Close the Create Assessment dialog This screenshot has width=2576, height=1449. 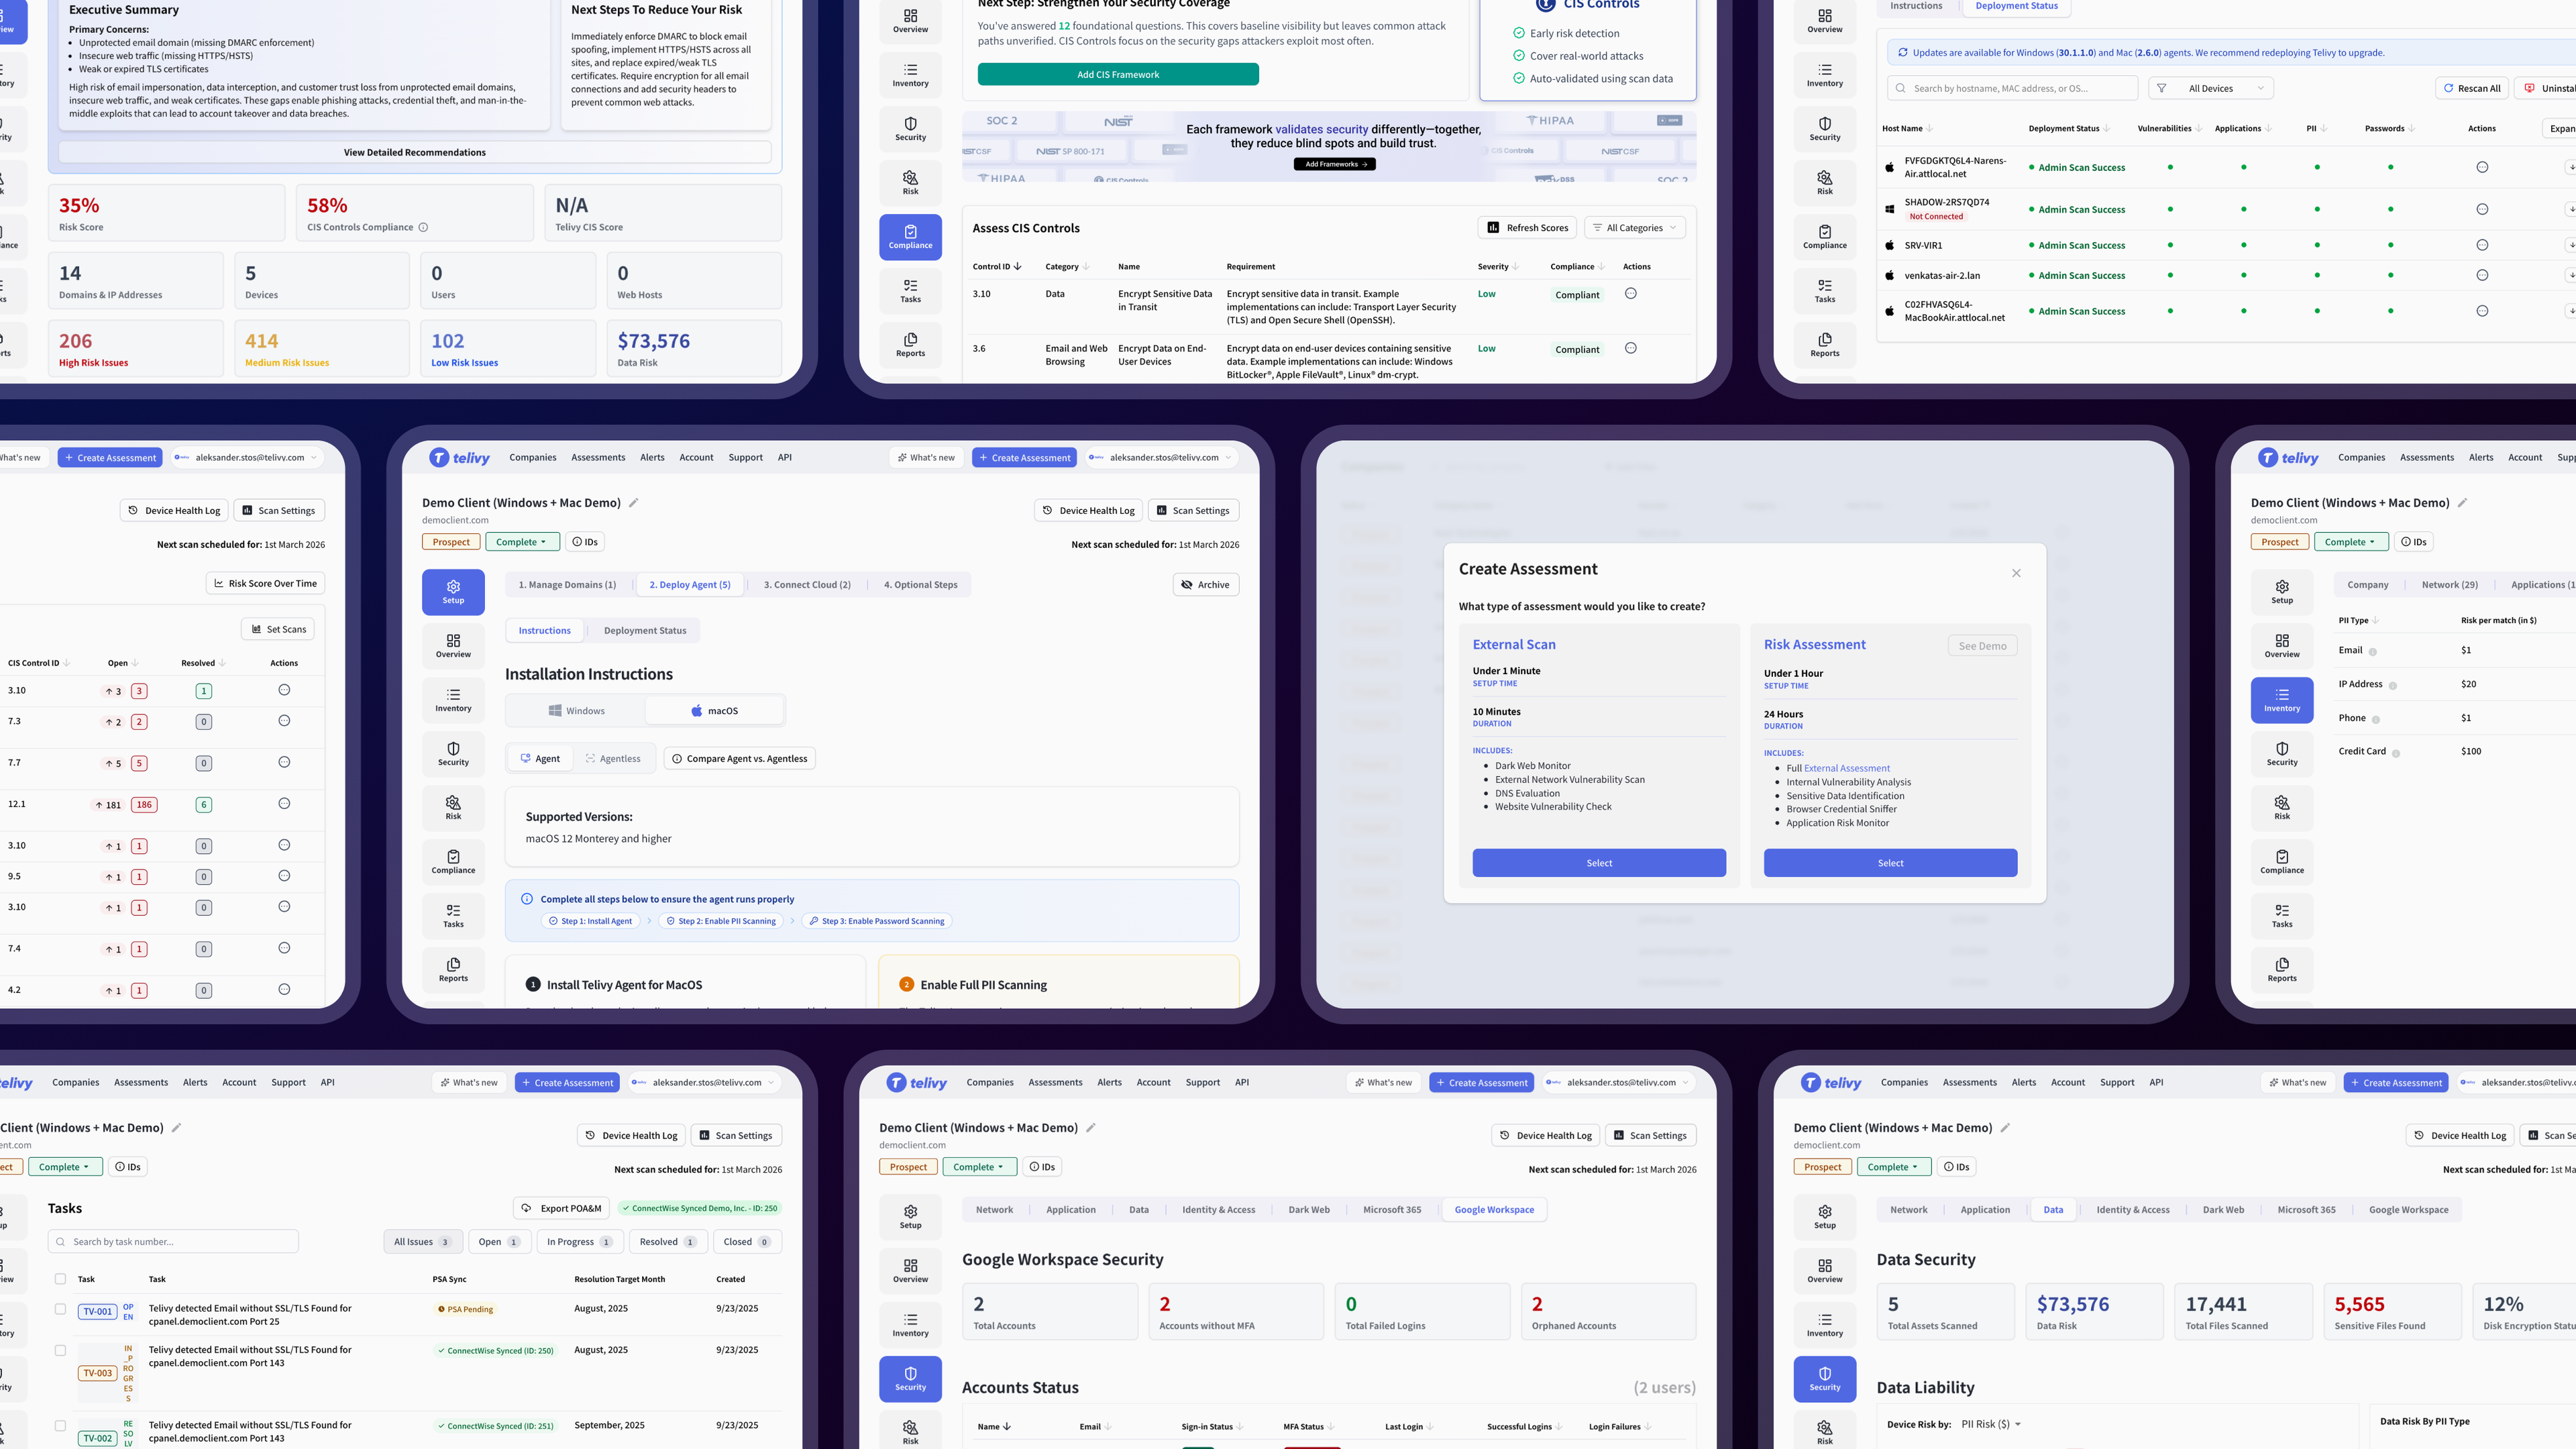coord(2016,573)
